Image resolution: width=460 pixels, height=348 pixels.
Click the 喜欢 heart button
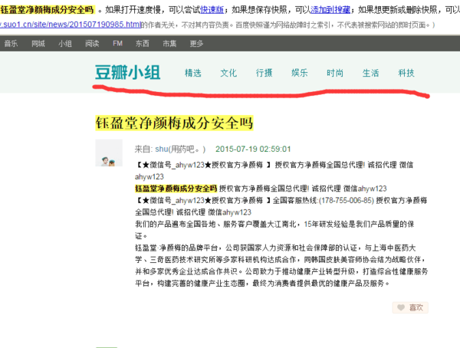tap(410, 307)
